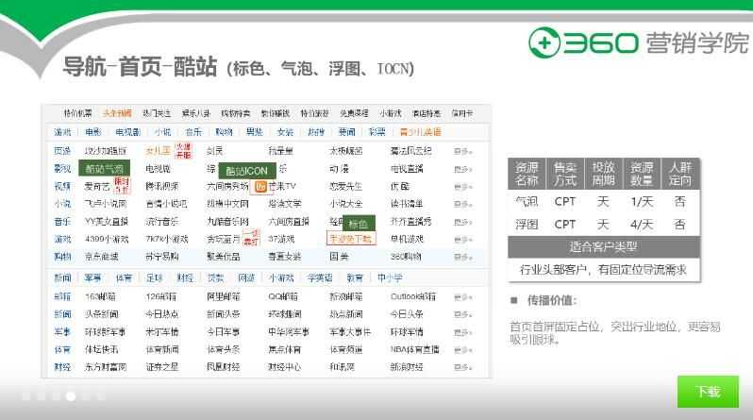Open the 东方财富网 link
The image size is (753, 420).
106,367
